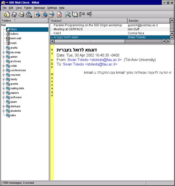Click the New Message toolbar icon
175x186 pixels.
point(7,15)
